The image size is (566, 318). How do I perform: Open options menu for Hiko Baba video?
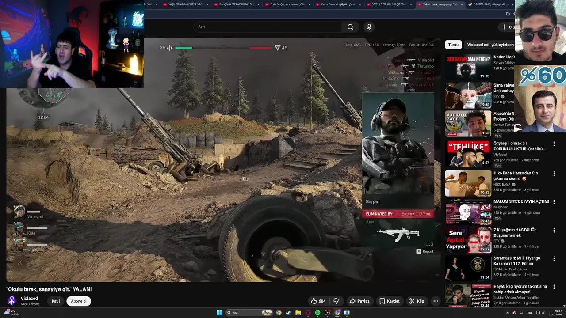click(554, 174)
